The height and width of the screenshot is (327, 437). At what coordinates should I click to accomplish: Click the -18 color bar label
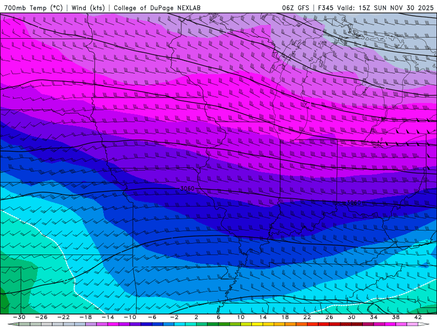[86, 317]
